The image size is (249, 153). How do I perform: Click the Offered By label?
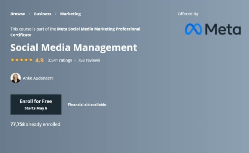[x=188, y=14]
